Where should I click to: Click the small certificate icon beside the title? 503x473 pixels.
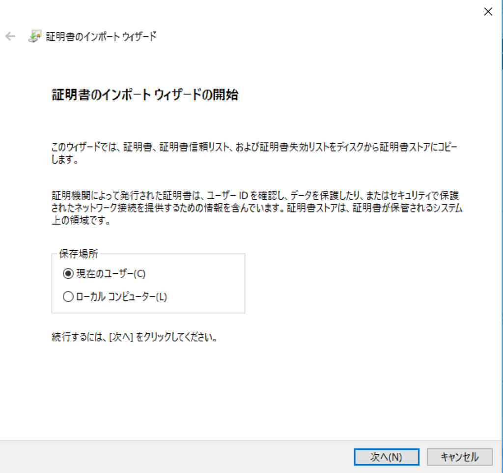[32, 36]
